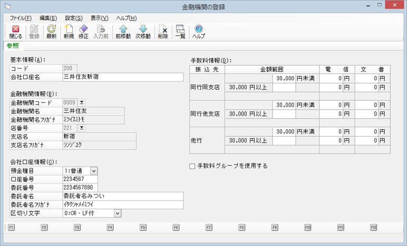
Task: Click the 入力前 (undo input) toolbar icon
Action: click(x=101, y=32)
